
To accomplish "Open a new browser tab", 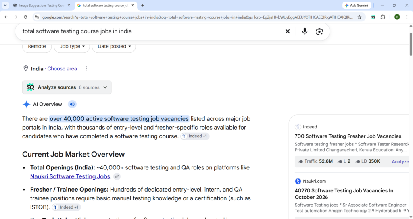I will [142, 5].
